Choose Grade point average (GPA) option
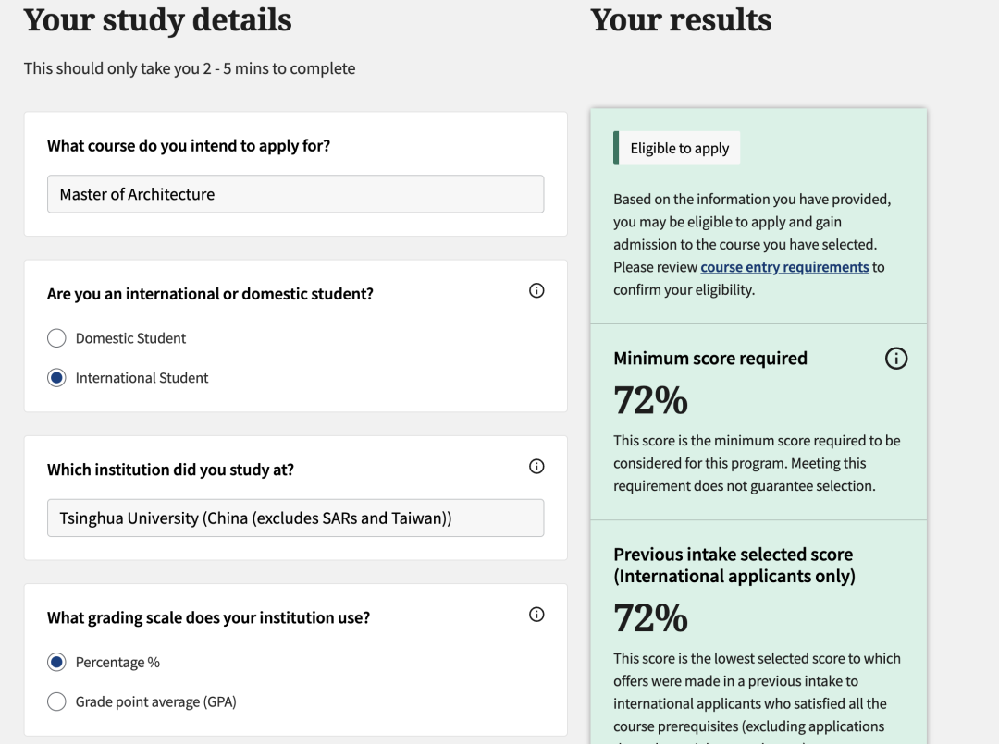Viewport: 999px width, 744px height. point(56,702)
